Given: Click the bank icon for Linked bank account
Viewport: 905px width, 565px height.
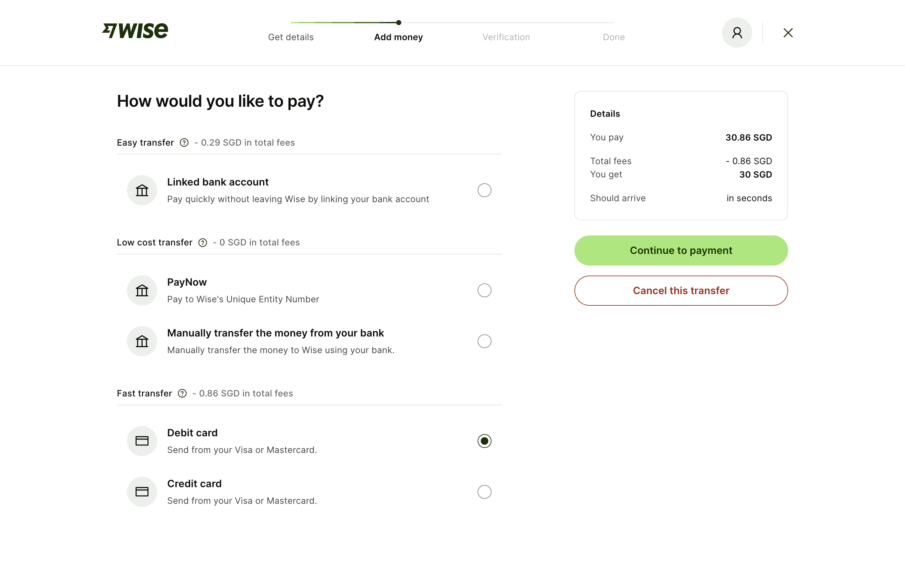Looking at the screenshot, I should pos(142,190).
